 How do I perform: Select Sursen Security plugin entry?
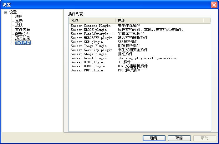[91, 50]
